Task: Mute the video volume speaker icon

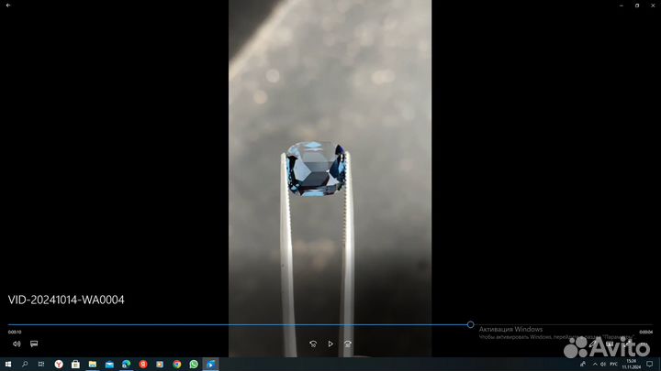Action: (17, 344)
